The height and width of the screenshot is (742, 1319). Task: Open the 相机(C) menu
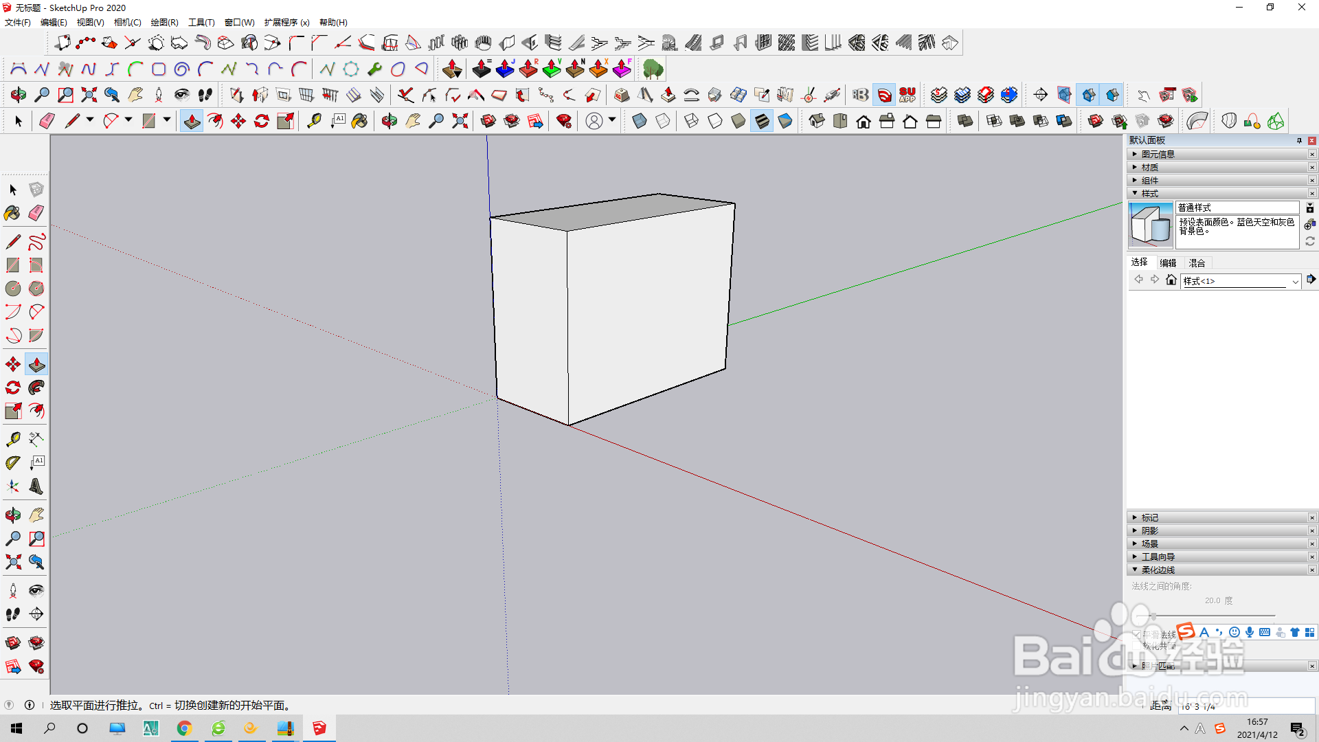point(127,22)
